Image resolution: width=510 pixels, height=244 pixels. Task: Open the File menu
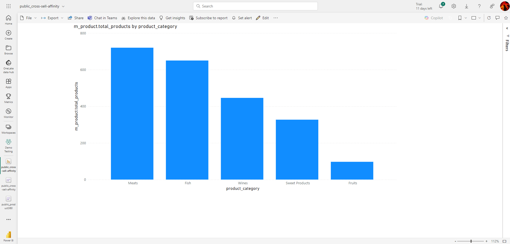29,18
